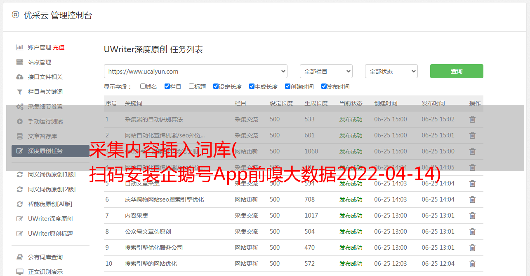530x276 pixels.
Task: Click the 优采云 管理控制台 header title
Action: [x=58, y=15]
